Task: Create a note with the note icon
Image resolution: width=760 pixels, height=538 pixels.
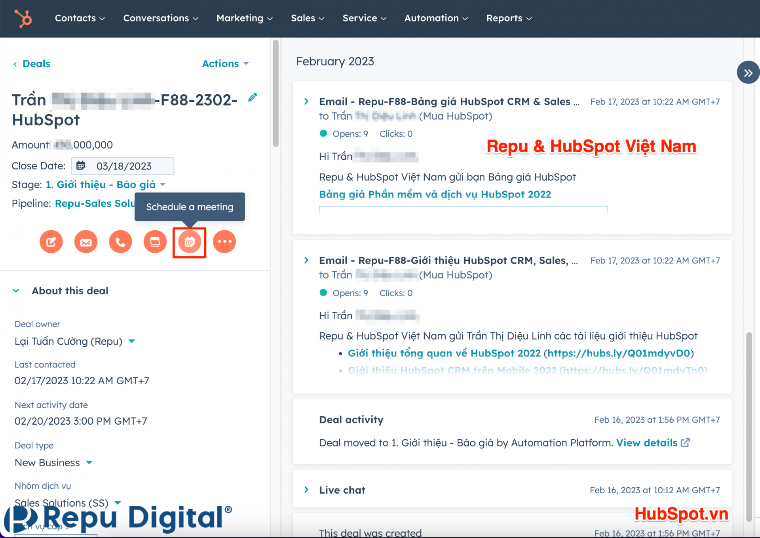Action: tap(51, 241)
